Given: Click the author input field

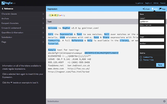Looking at the screenshot, I should click(152, 47).
